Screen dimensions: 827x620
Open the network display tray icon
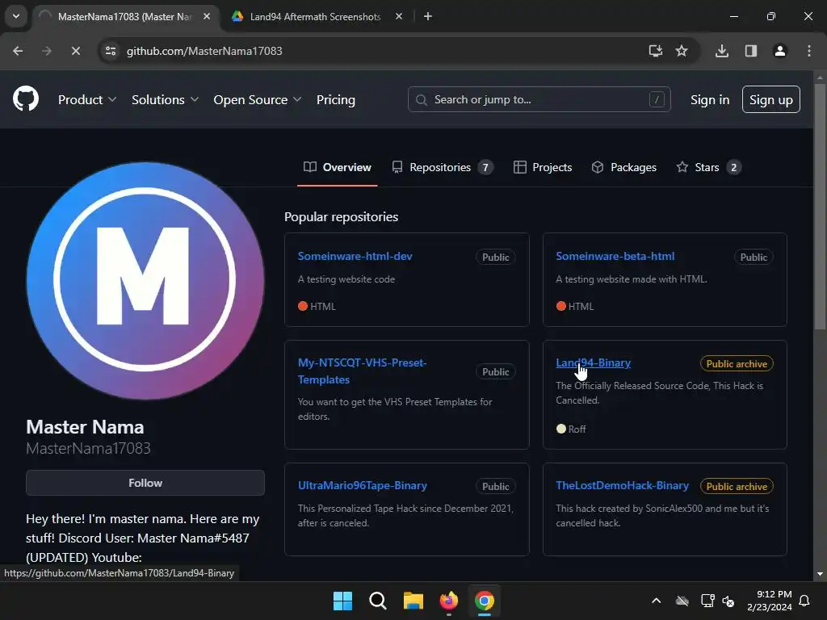707,601
